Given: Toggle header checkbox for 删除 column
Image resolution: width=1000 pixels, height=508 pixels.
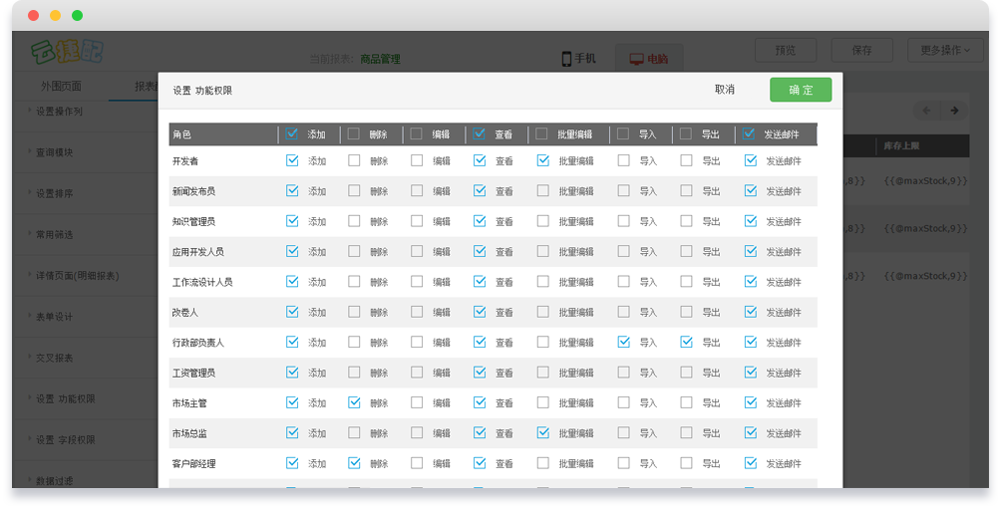Looking at the screenshot, I should point(354,133).
